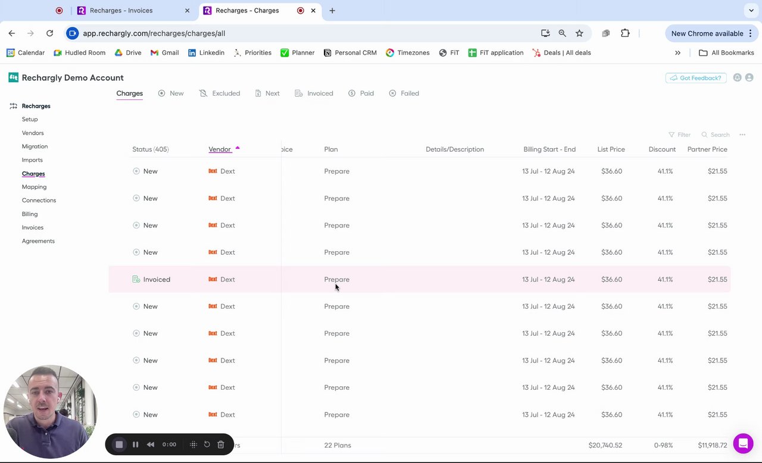
Task: Open the Deals | All deals bookmark
Action: [561, 52]
